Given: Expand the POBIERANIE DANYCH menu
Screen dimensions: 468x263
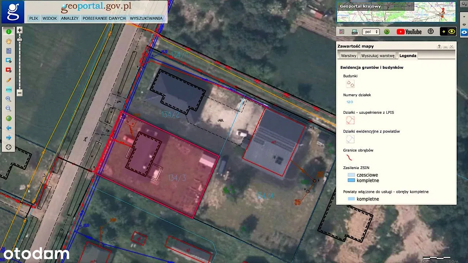Looking at the screenshot, I should click(104, 18).
